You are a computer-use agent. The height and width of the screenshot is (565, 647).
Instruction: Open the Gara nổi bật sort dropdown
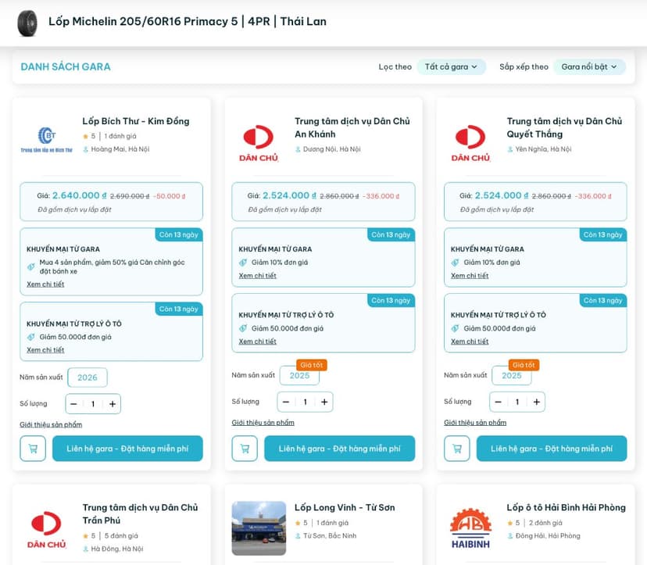coord(589,67)
